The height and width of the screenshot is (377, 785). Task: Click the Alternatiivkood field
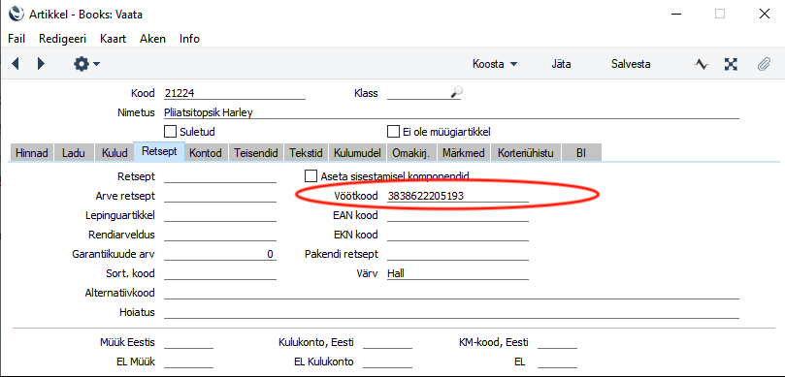451,293
